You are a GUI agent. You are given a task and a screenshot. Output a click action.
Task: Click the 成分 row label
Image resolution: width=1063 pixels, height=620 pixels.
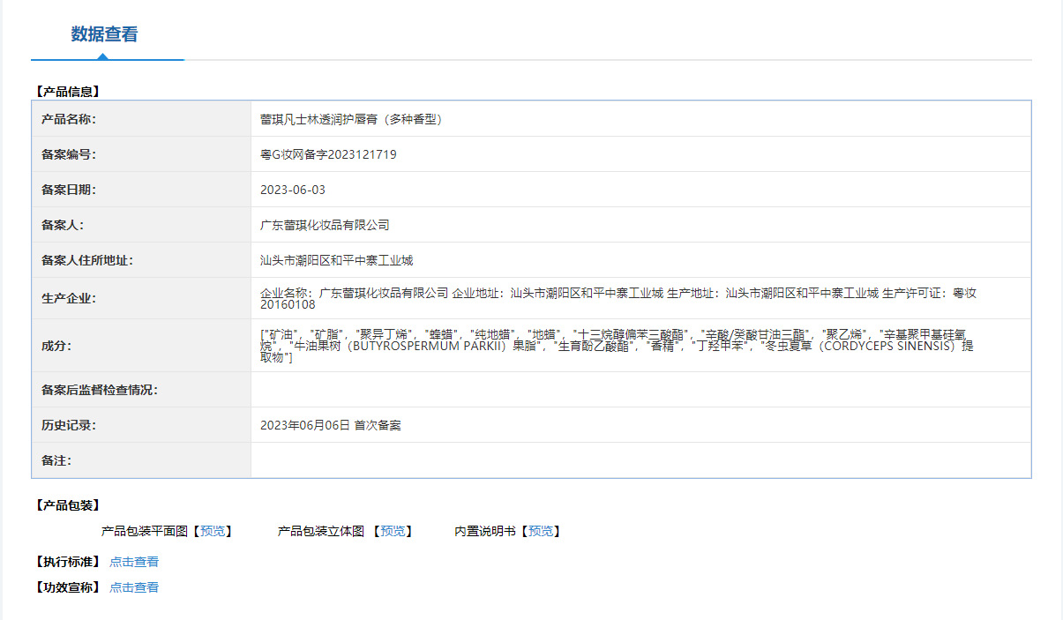point(56,346)
